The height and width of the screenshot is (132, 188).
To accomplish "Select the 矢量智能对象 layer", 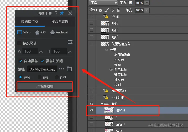I will [121, 44].
